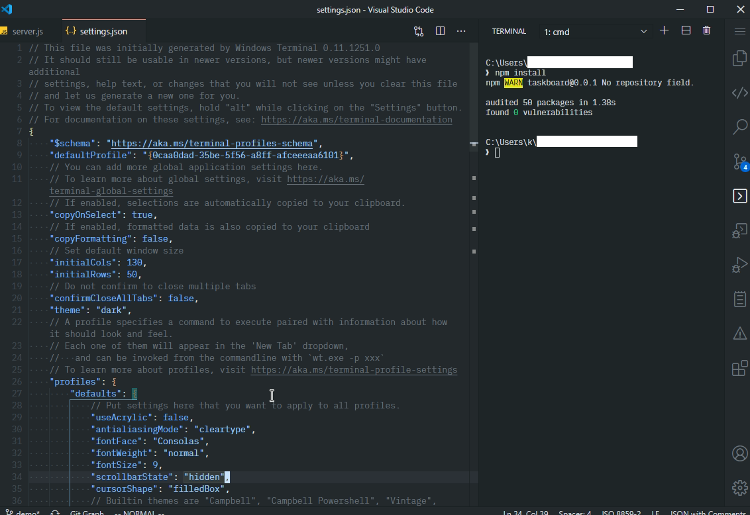Split the editor using the toolbar icon
The image size is (750, 515).
coord(440,30)
